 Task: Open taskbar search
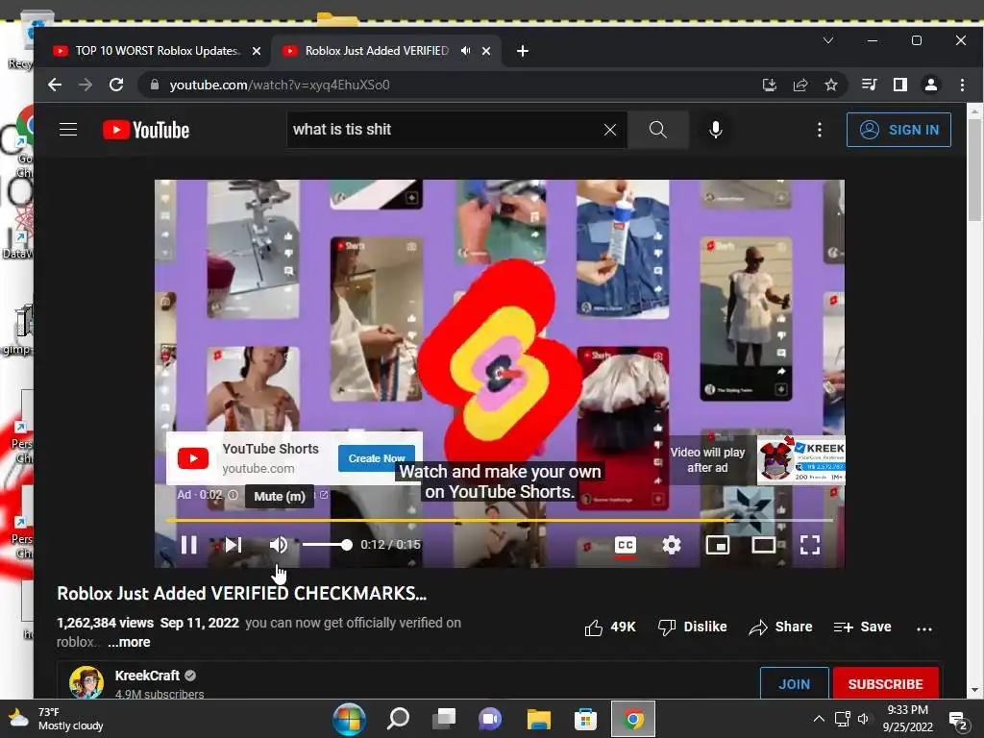[397, 719]
